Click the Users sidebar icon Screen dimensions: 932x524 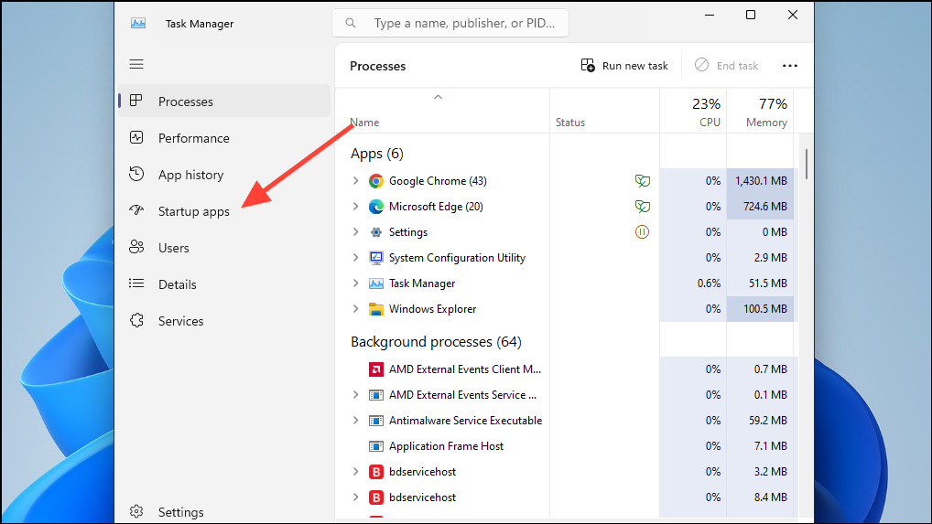point(136,247)
